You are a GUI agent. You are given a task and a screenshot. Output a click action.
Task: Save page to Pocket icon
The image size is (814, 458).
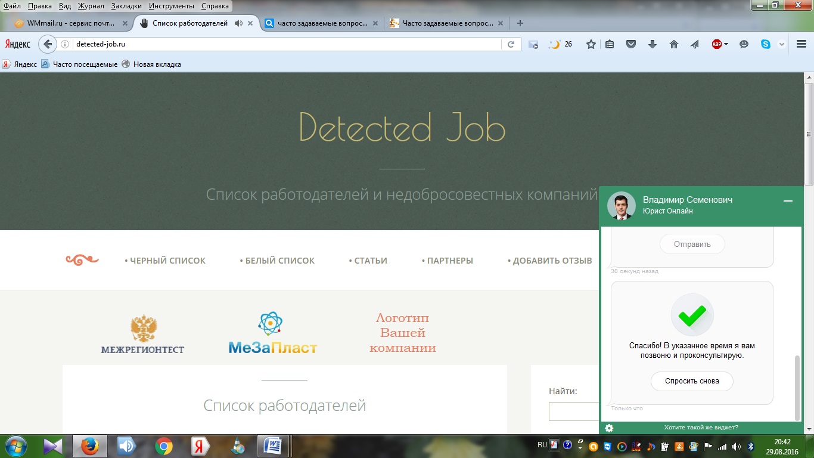click(631, 44)
